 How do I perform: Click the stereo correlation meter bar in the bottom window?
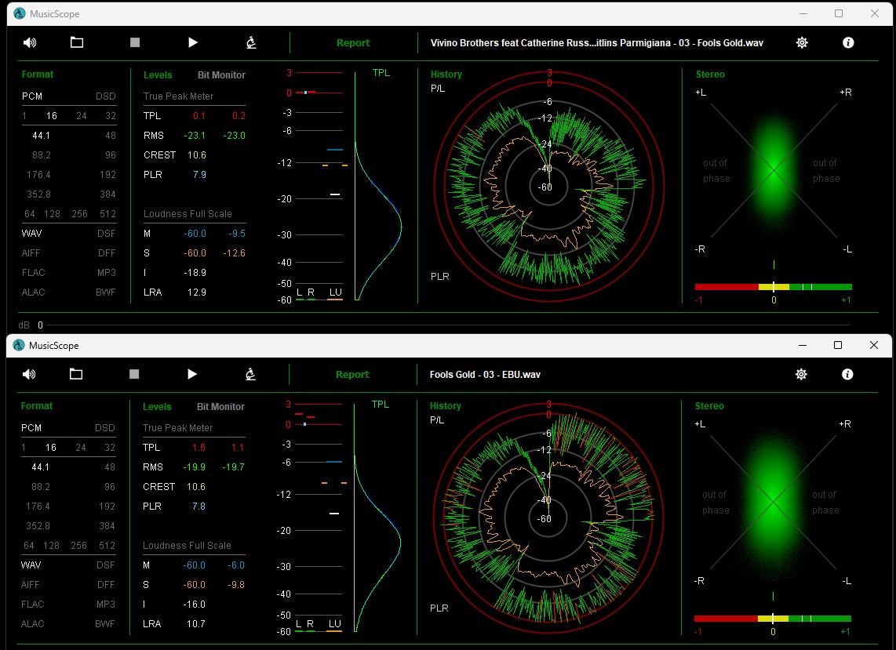click(x=773, y=619)
